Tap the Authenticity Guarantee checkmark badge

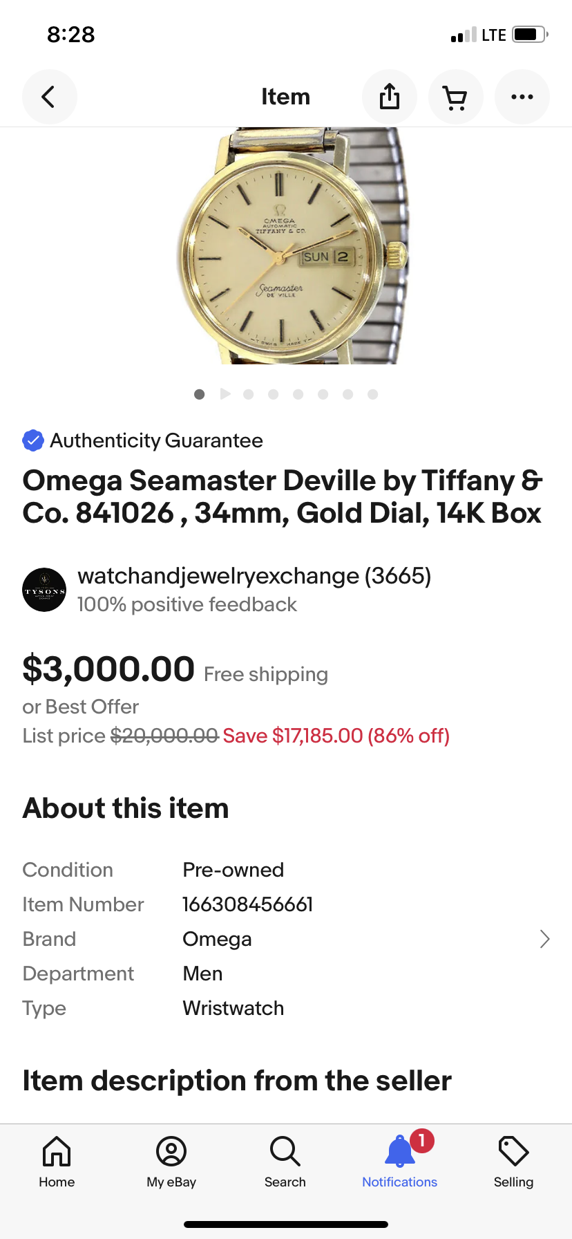click(x=33, y=440)
